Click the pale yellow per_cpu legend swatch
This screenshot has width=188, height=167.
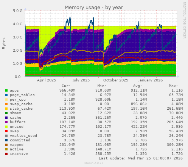pyautogui.click(x=6, y=100)
